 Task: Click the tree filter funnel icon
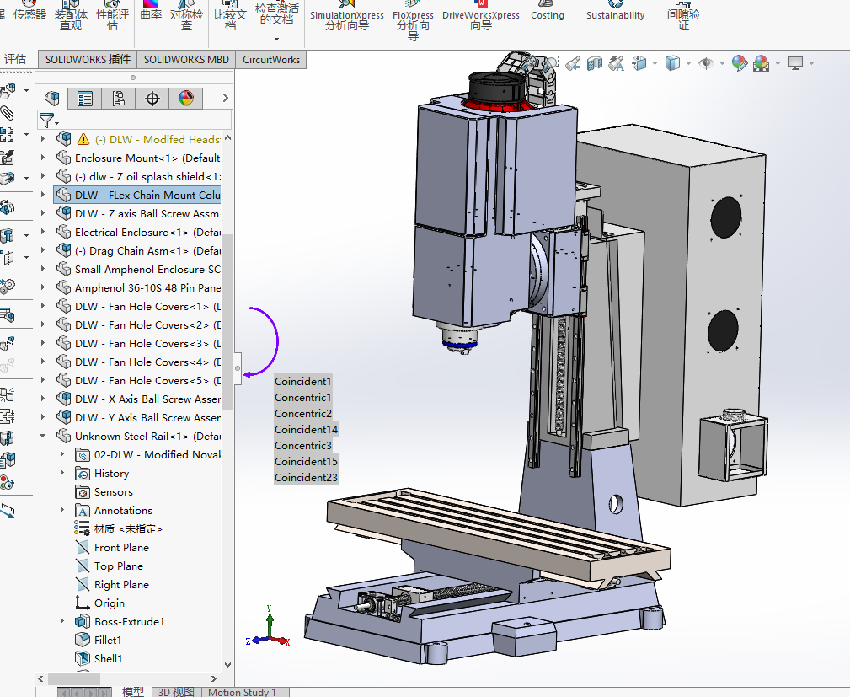coord(47,120)
